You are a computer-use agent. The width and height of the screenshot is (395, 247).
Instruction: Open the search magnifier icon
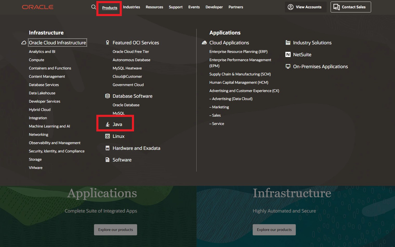coord(94,7)
